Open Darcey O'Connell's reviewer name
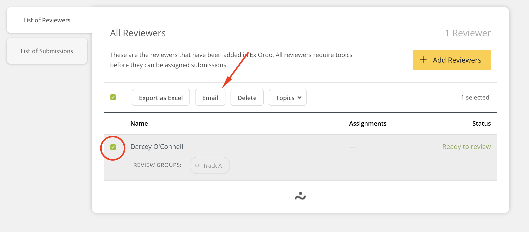Image resolution: width=529 pixels, height=232 pixels. [x=156, y=147]
